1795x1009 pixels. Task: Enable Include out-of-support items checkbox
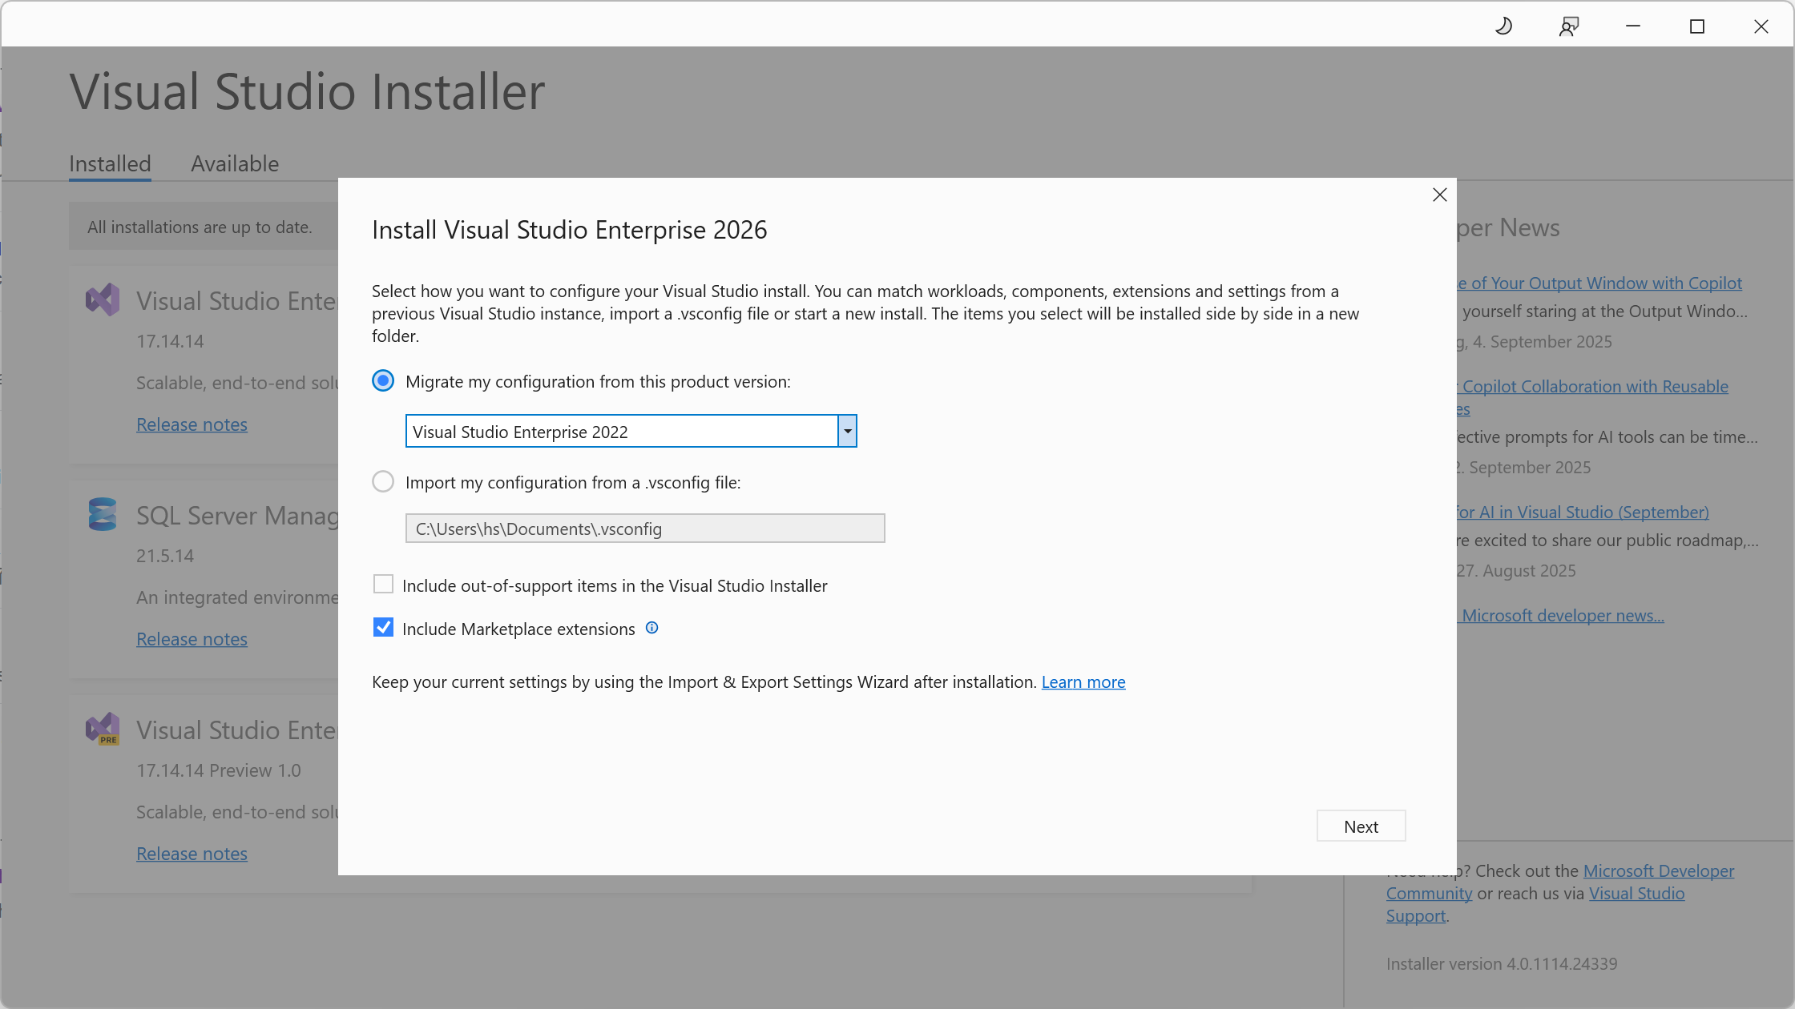[x=383, y=585]
